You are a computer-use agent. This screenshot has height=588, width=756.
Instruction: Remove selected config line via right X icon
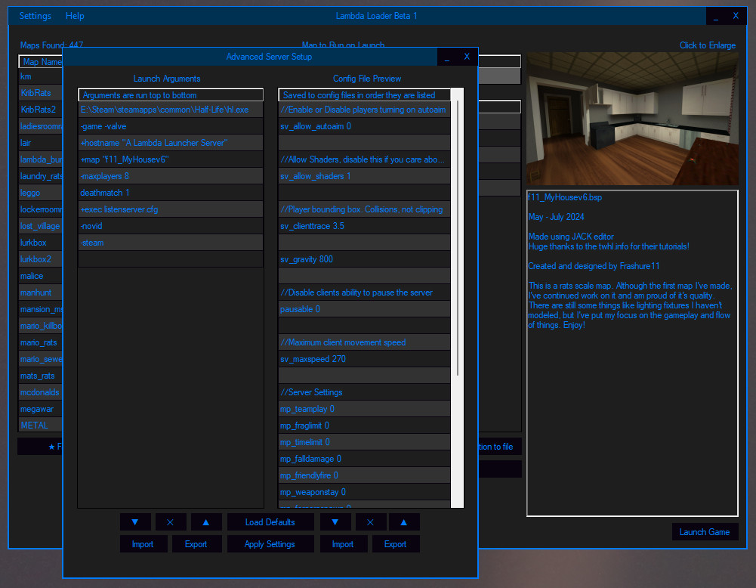tap(370, 521)
